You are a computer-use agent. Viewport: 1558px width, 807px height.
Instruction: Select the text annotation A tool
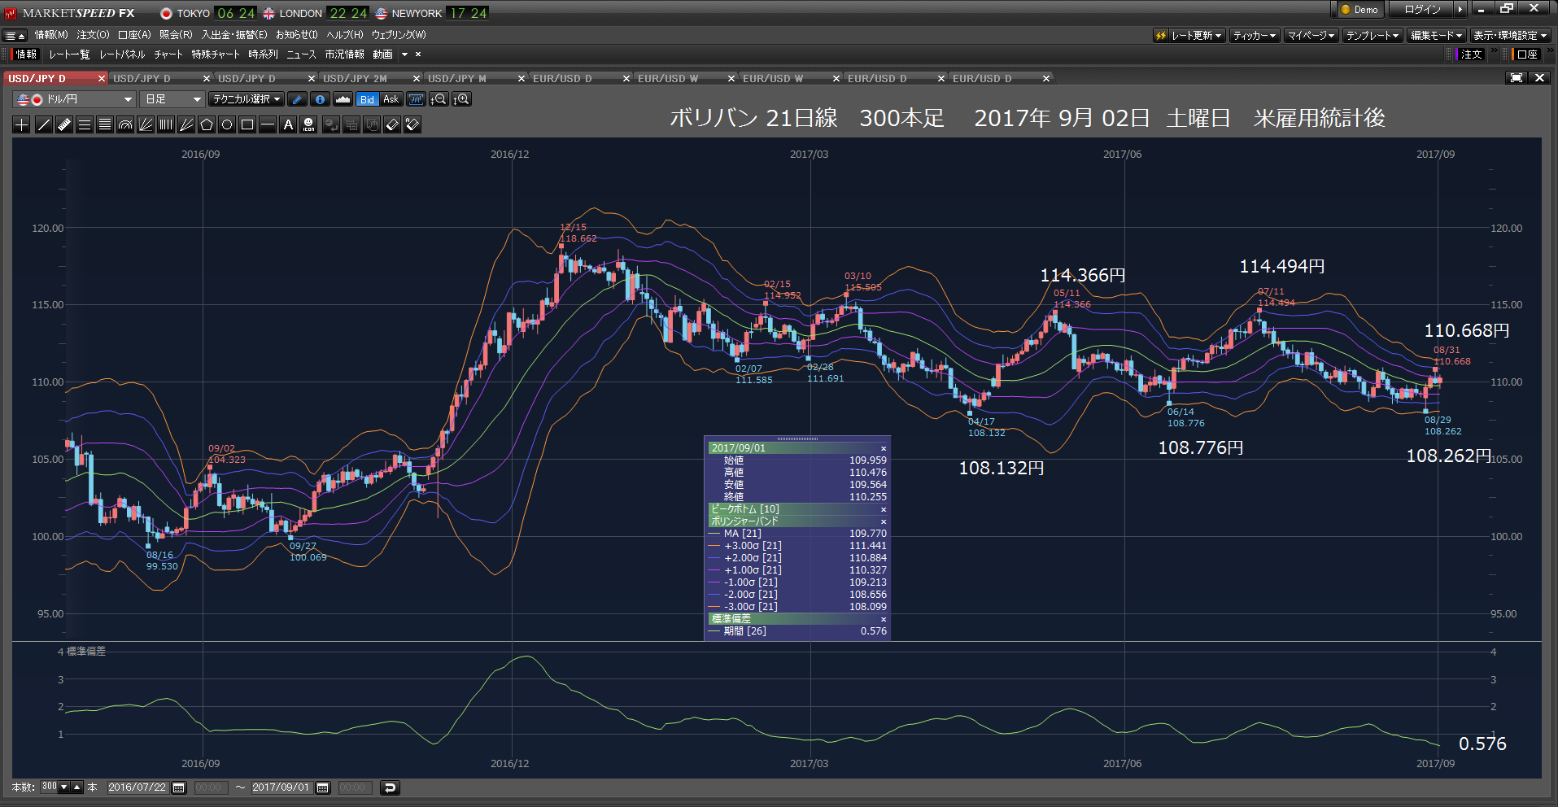288,124
